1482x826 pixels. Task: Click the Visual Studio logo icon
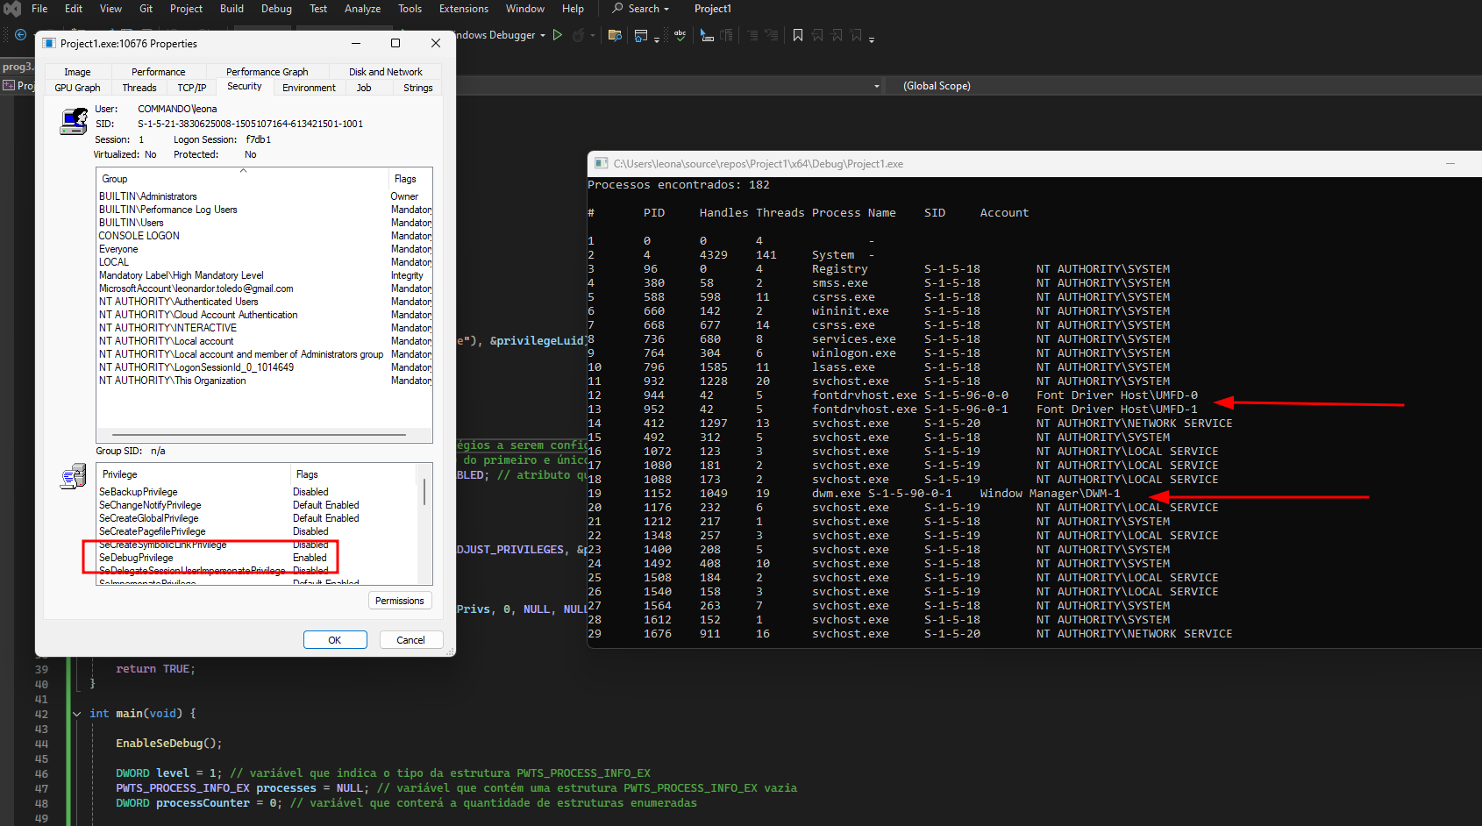[x=11, y=9]
